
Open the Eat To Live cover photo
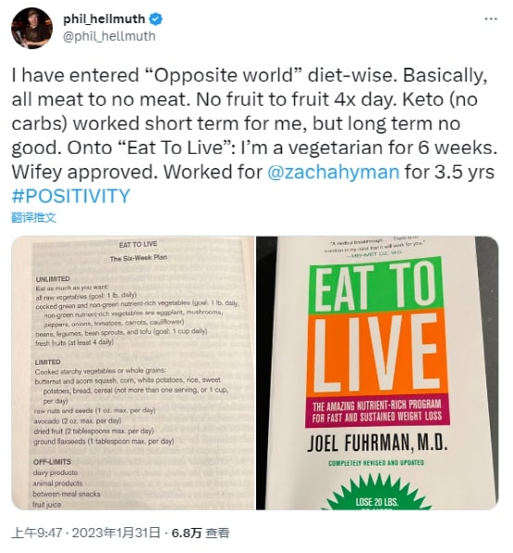click(378, 373)
